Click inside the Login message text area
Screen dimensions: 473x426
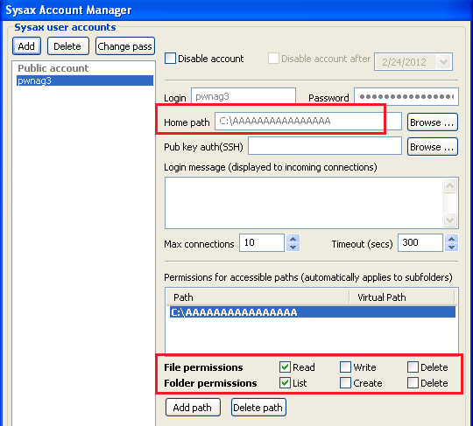point(304,203)
